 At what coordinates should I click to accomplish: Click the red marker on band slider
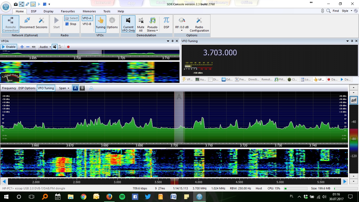[175, 181]
